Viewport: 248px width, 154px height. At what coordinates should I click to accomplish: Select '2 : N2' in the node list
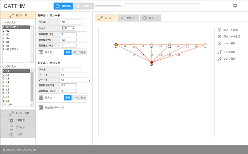(16, 31)
